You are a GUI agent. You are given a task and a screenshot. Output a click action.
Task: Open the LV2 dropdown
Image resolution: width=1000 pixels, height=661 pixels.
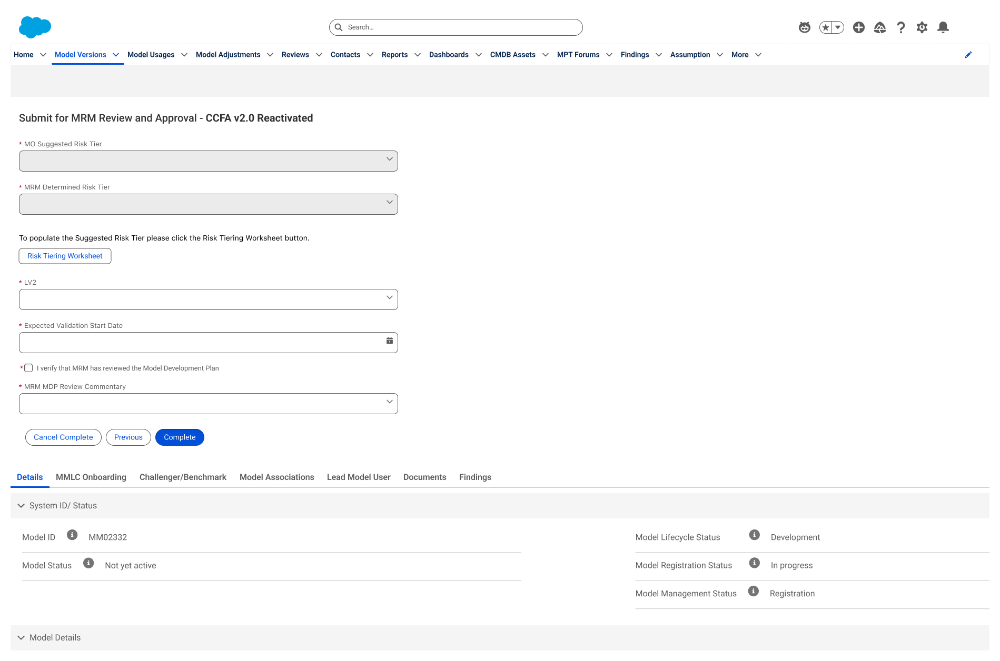(x=209, y=299)
